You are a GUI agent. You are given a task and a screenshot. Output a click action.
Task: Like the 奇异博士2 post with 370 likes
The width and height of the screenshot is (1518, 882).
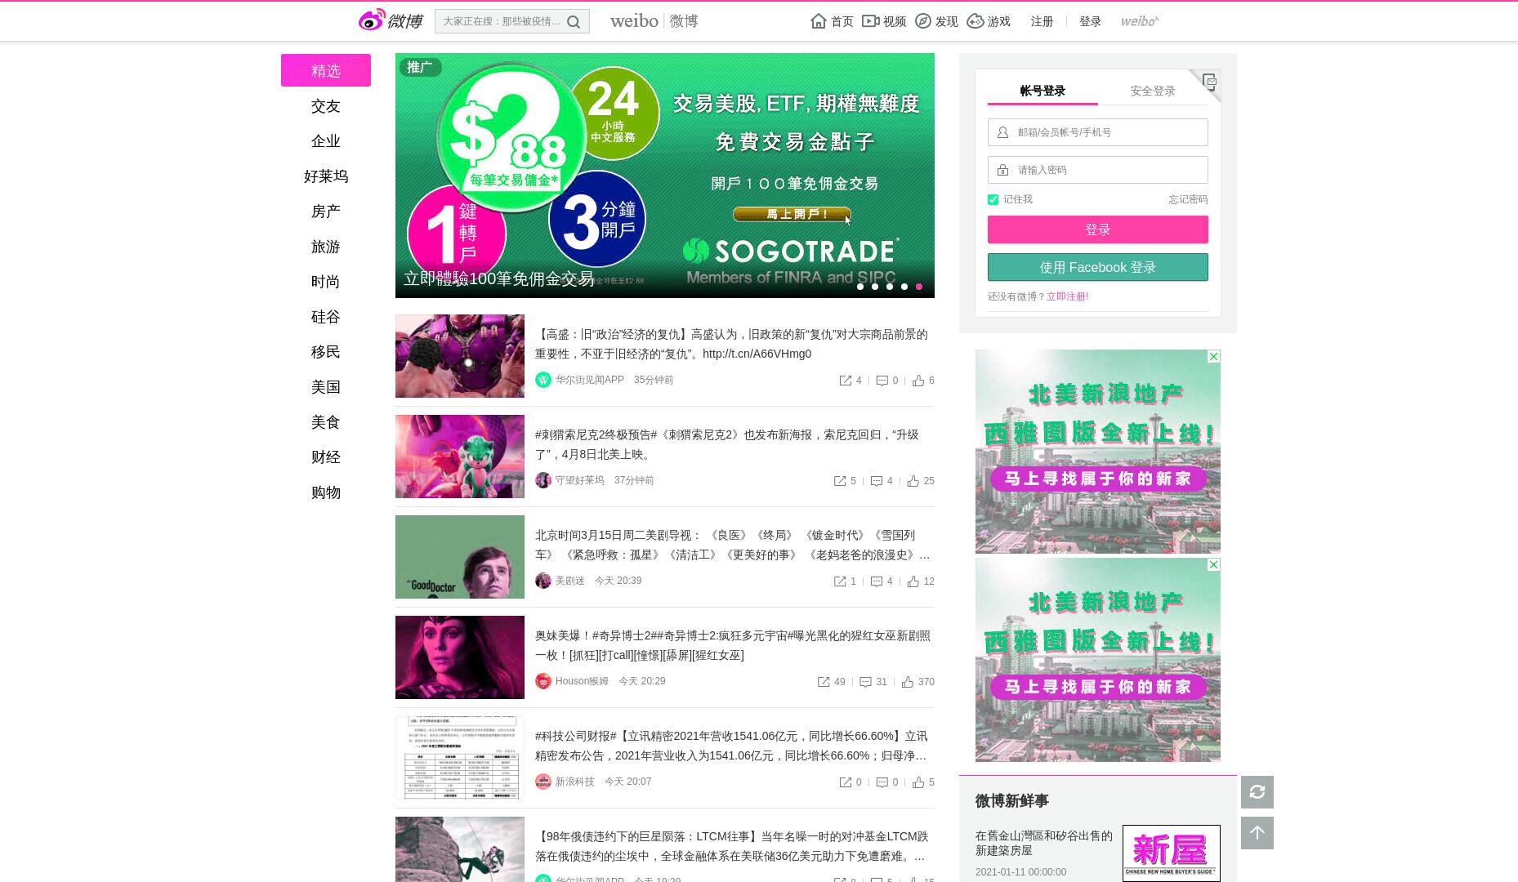click(x=908, y=682)
